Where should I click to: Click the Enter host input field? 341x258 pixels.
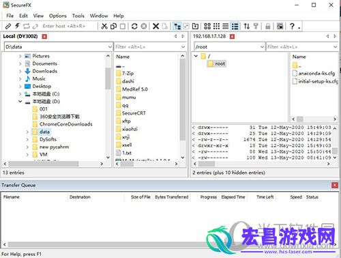pyautogui.click(x=68, y=26)
